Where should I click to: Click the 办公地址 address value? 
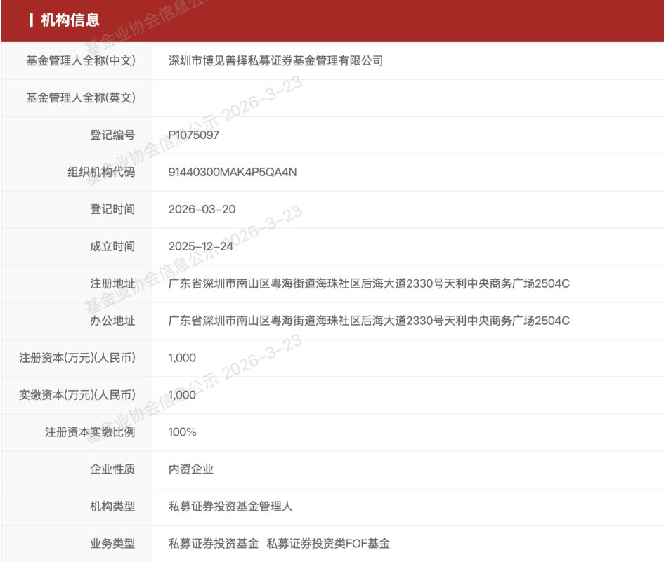[369, 321]
